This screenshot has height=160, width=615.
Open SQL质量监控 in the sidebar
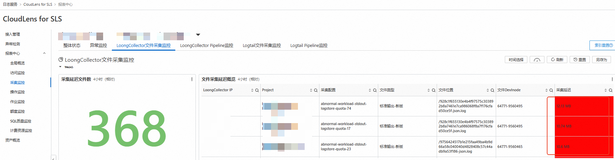[20, 121]
